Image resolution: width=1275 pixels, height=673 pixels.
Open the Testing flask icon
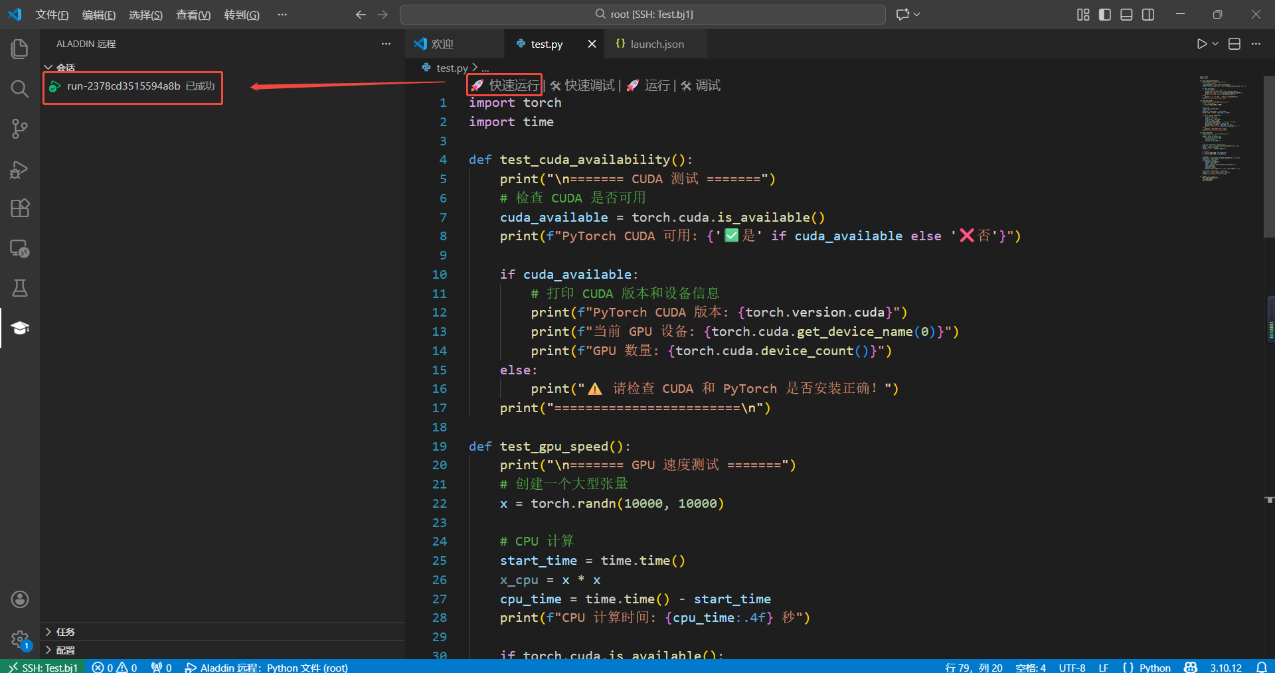(20, 288)
